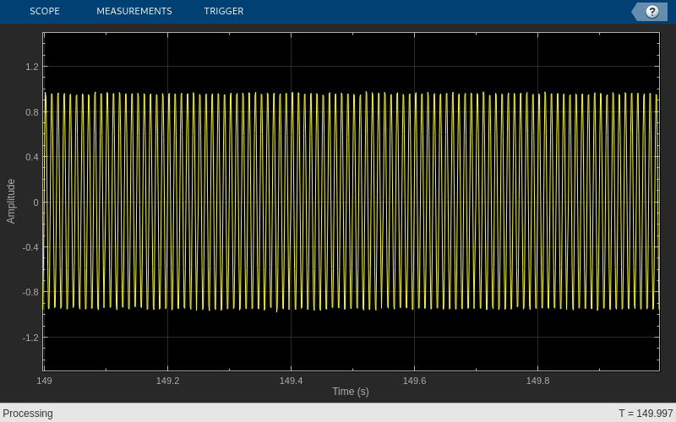Open the MEASUREMENTS tab

[x=134, y=11]
